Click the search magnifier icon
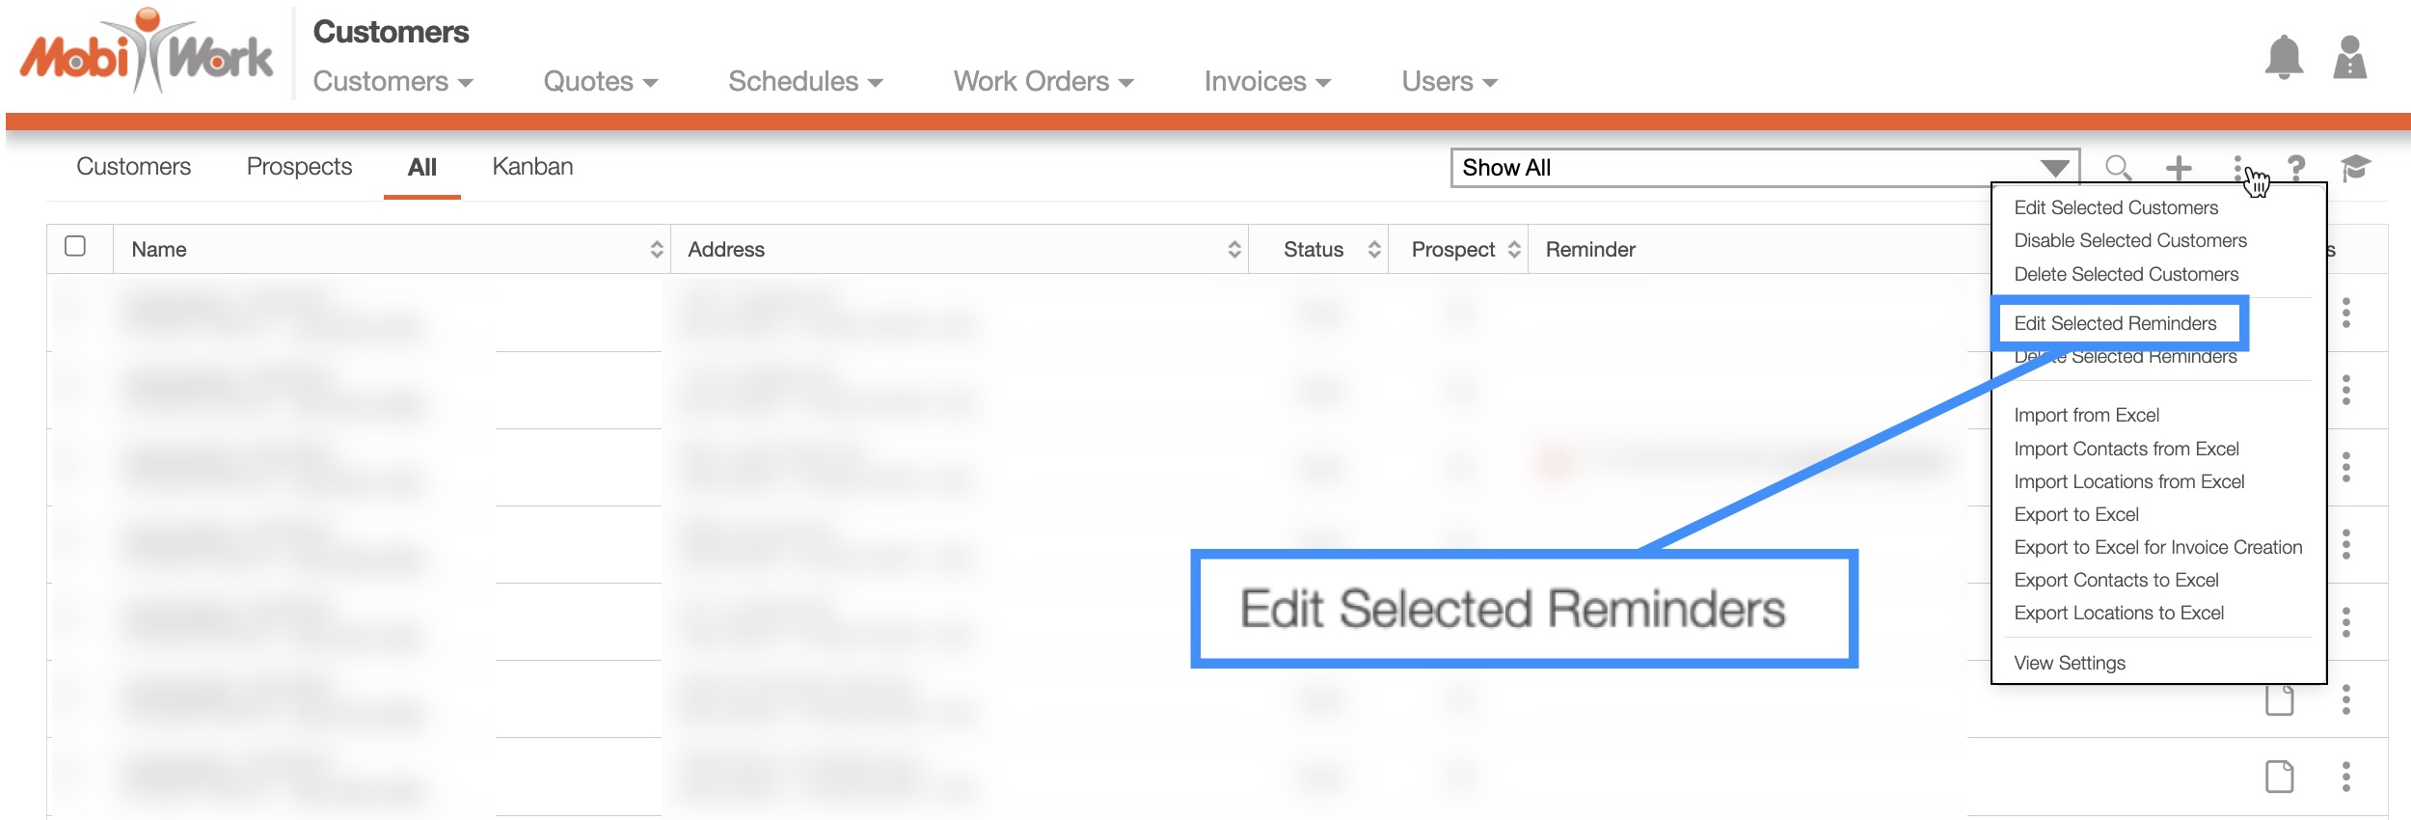2411x820 pixels. click(x=2117, y=168)
